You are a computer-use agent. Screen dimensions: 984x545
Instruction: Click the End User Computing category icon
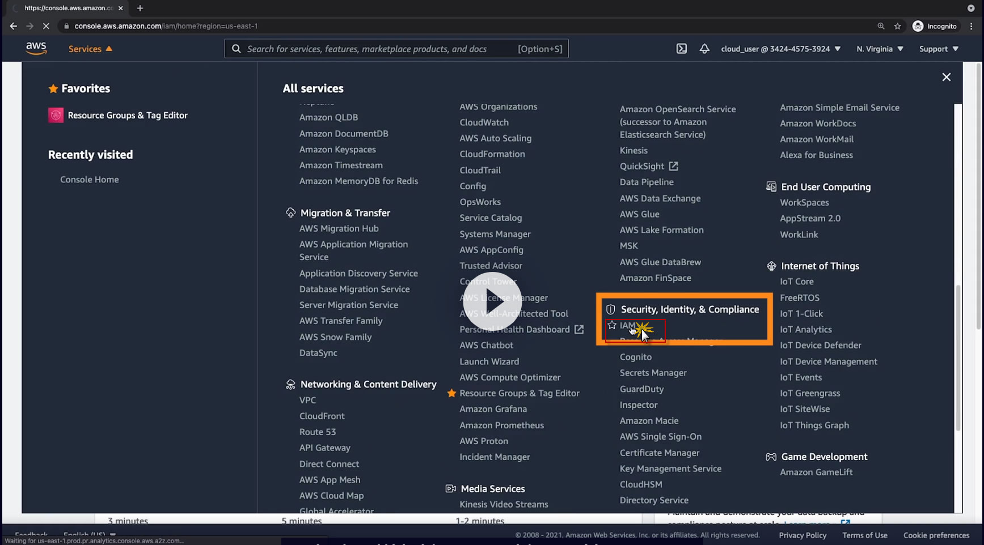[x=771, y=186]
